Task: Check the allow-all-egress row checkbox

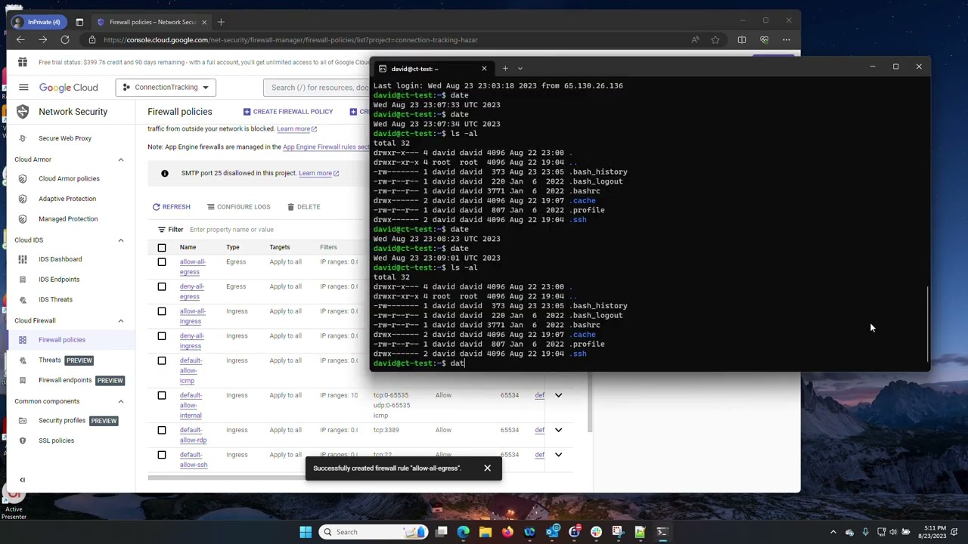Action: [162, 262]
